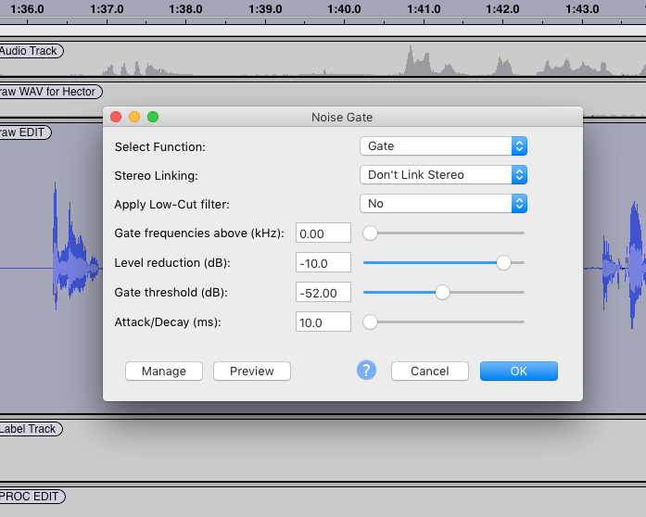Cancel the Noise Gate dialog
This screenshot has height=517, width=646.
[x=429, y=372]
